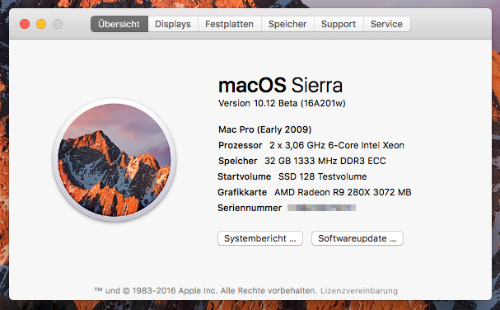Viewport: 500px width, 310px height.
Task: Open the Support tab
Action: (339, 24)
